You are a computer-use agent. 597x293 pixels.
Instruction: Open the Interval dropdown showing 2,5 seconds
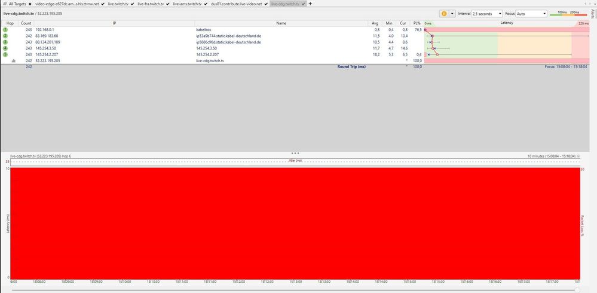click(487, 14)
